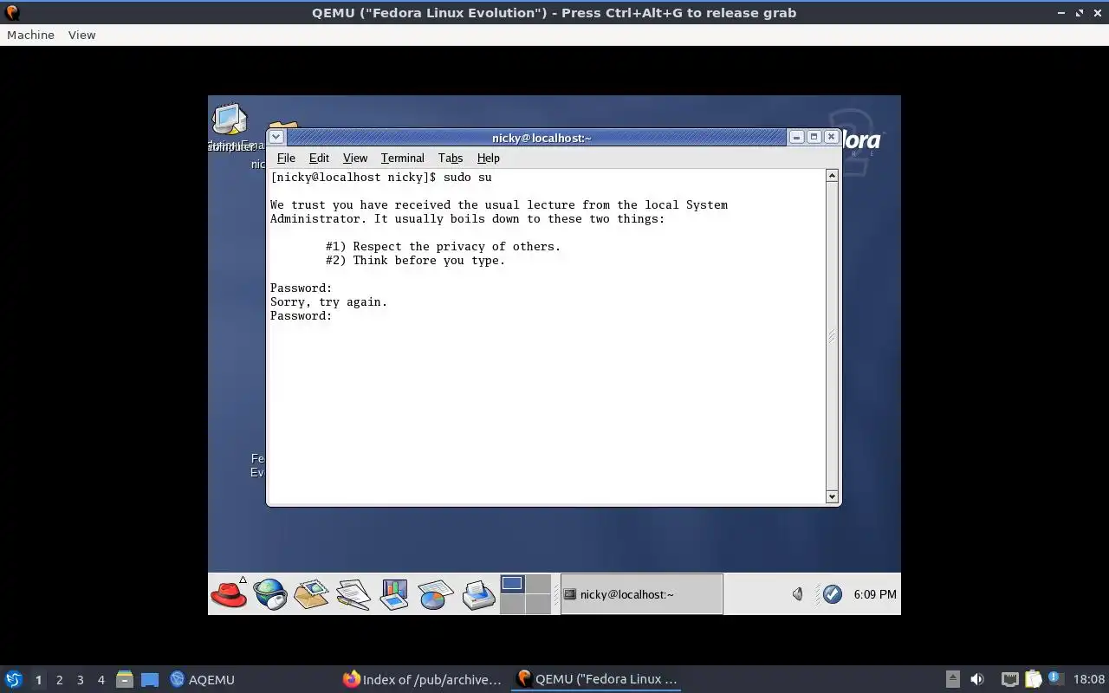1109x693 pixels.
Task: Close the terminal window
Action: (x=831, y=137)
